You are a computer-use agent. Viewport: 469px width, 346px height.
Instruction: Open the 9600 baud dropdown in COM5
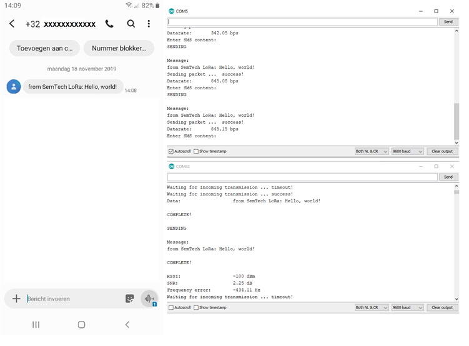point(408,151)
